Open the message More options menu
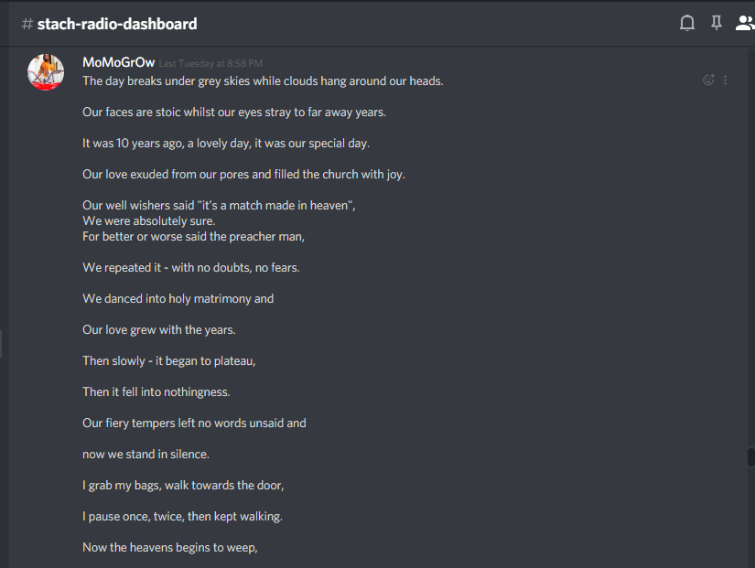The height and width of the screenshot is (568, 755). (x=726, y=80)
